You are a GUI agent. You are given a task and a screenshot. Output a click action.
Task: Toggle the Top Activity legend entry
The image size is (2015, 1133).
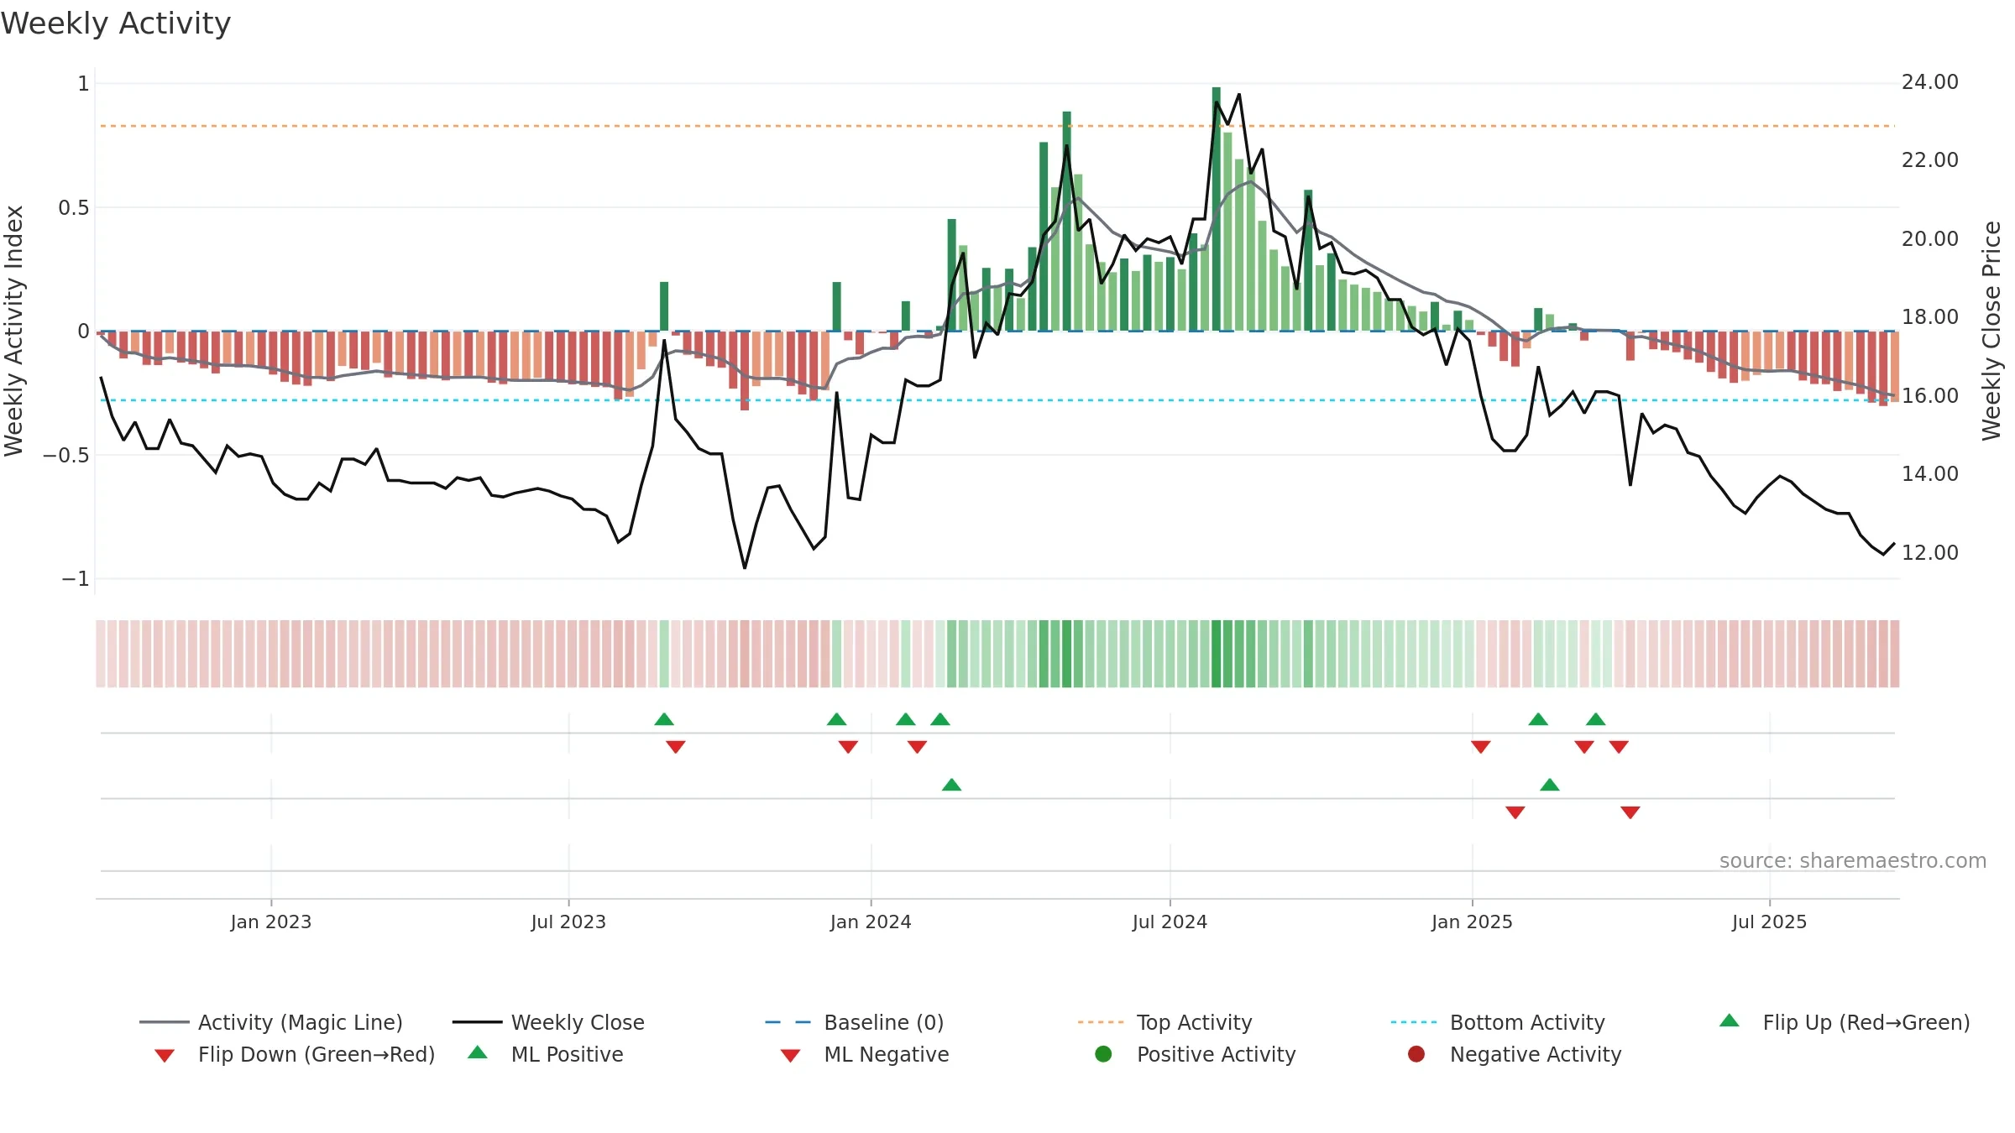(1165, 1022)
